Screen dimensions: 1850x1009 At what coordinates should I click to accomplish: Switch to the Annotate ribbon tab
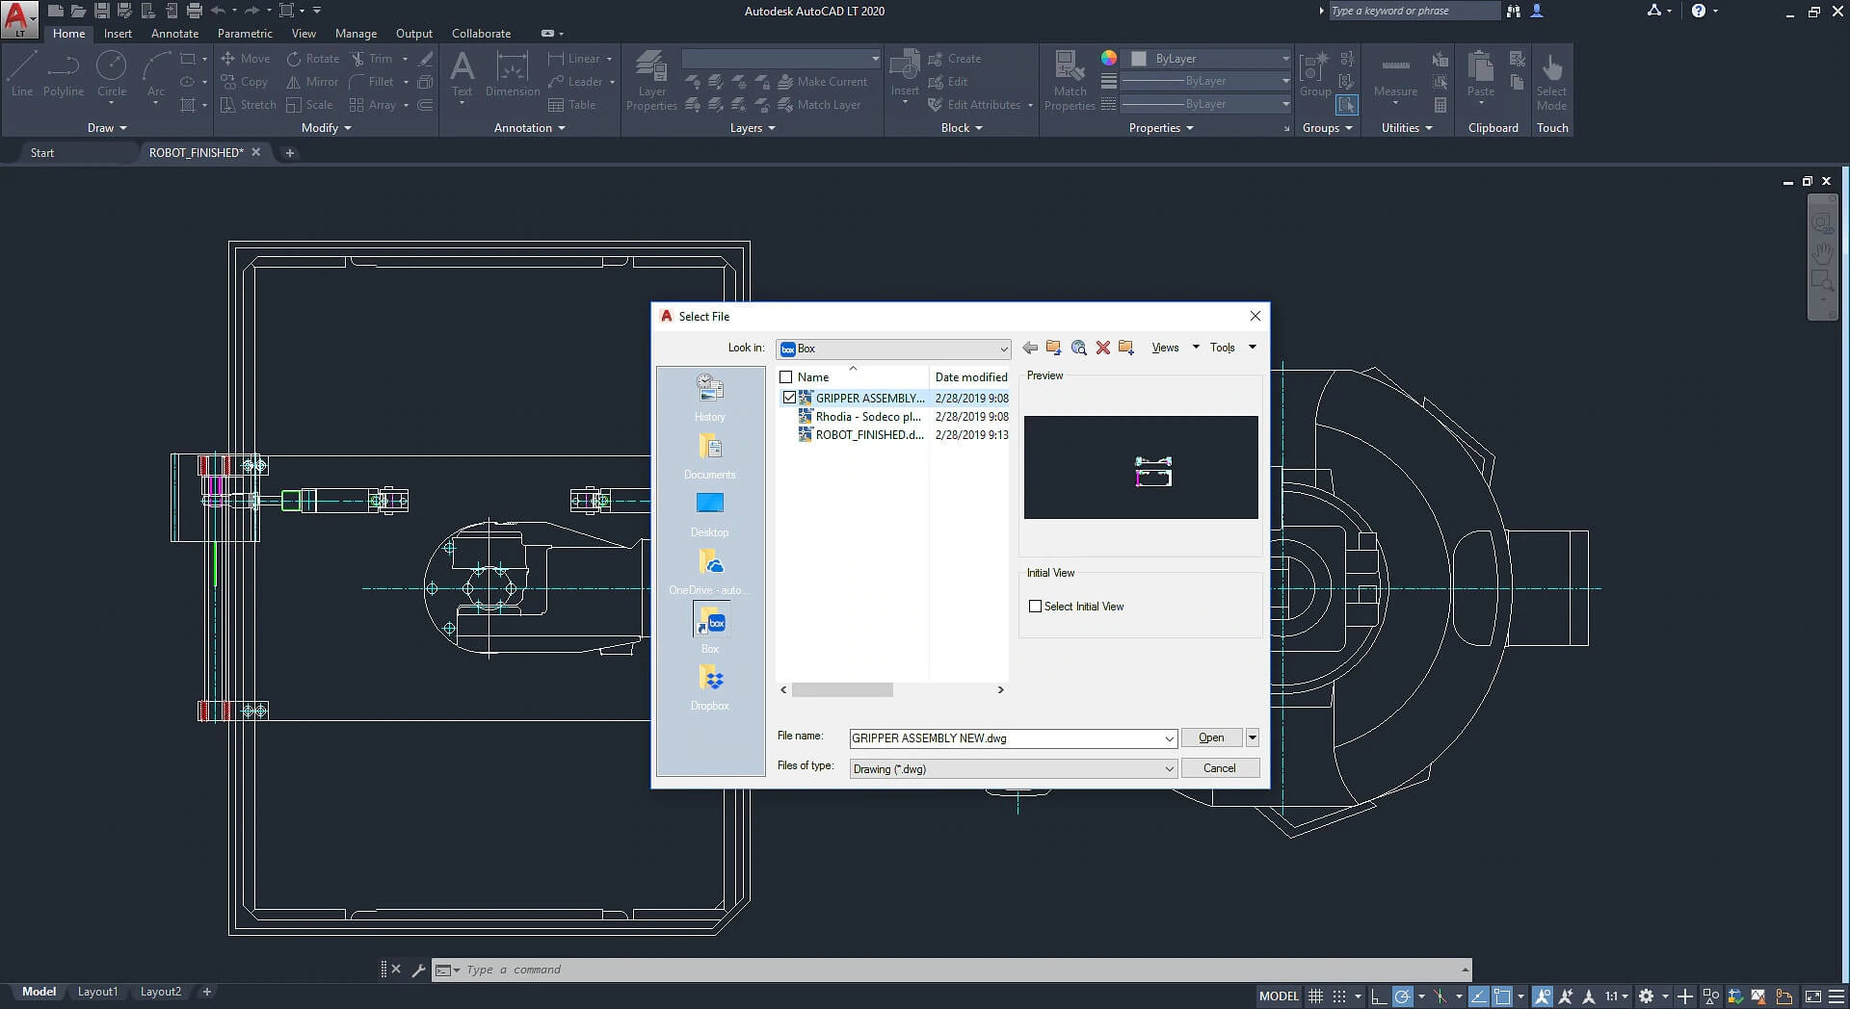pyautogui.click(x=174, y=33)
